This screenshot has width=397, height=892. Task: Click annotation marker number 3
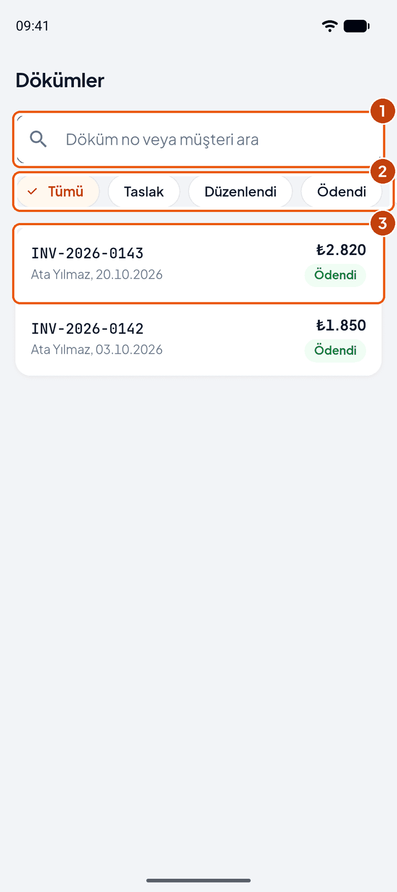(382, 224)
